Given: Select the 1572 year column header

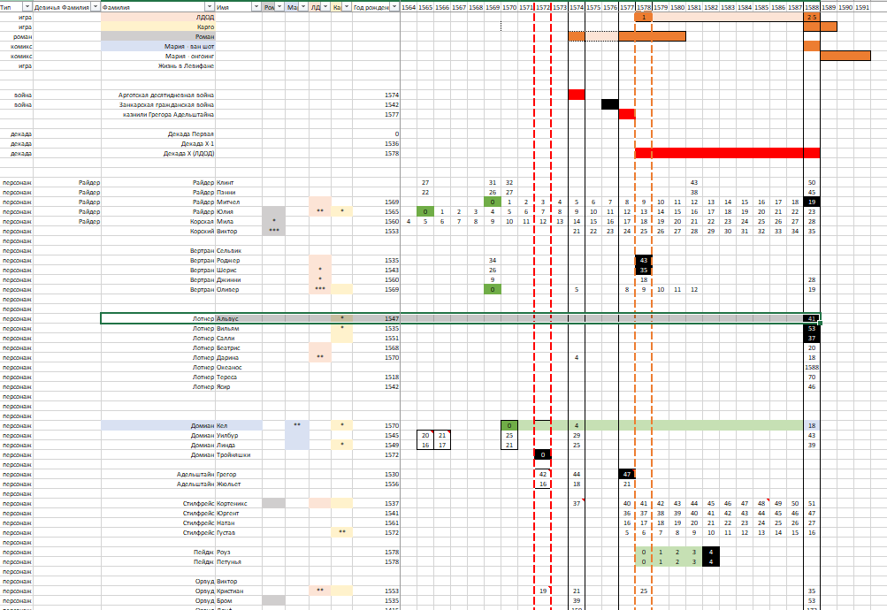Looking at the screenshot, I should pyautogui.click(x=543, y=7).
